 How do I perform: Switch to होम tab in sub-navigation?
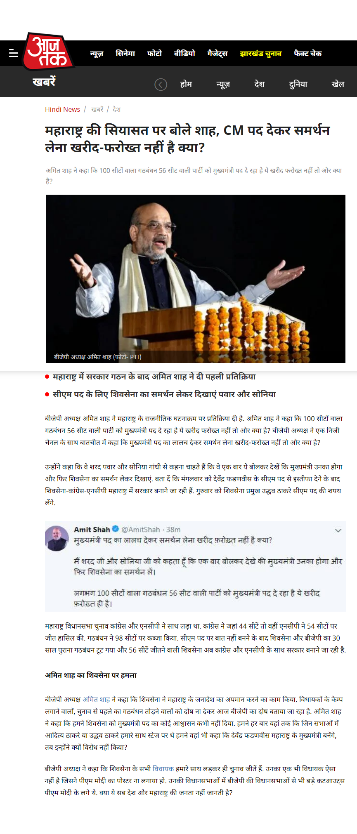tap(186, 84)
